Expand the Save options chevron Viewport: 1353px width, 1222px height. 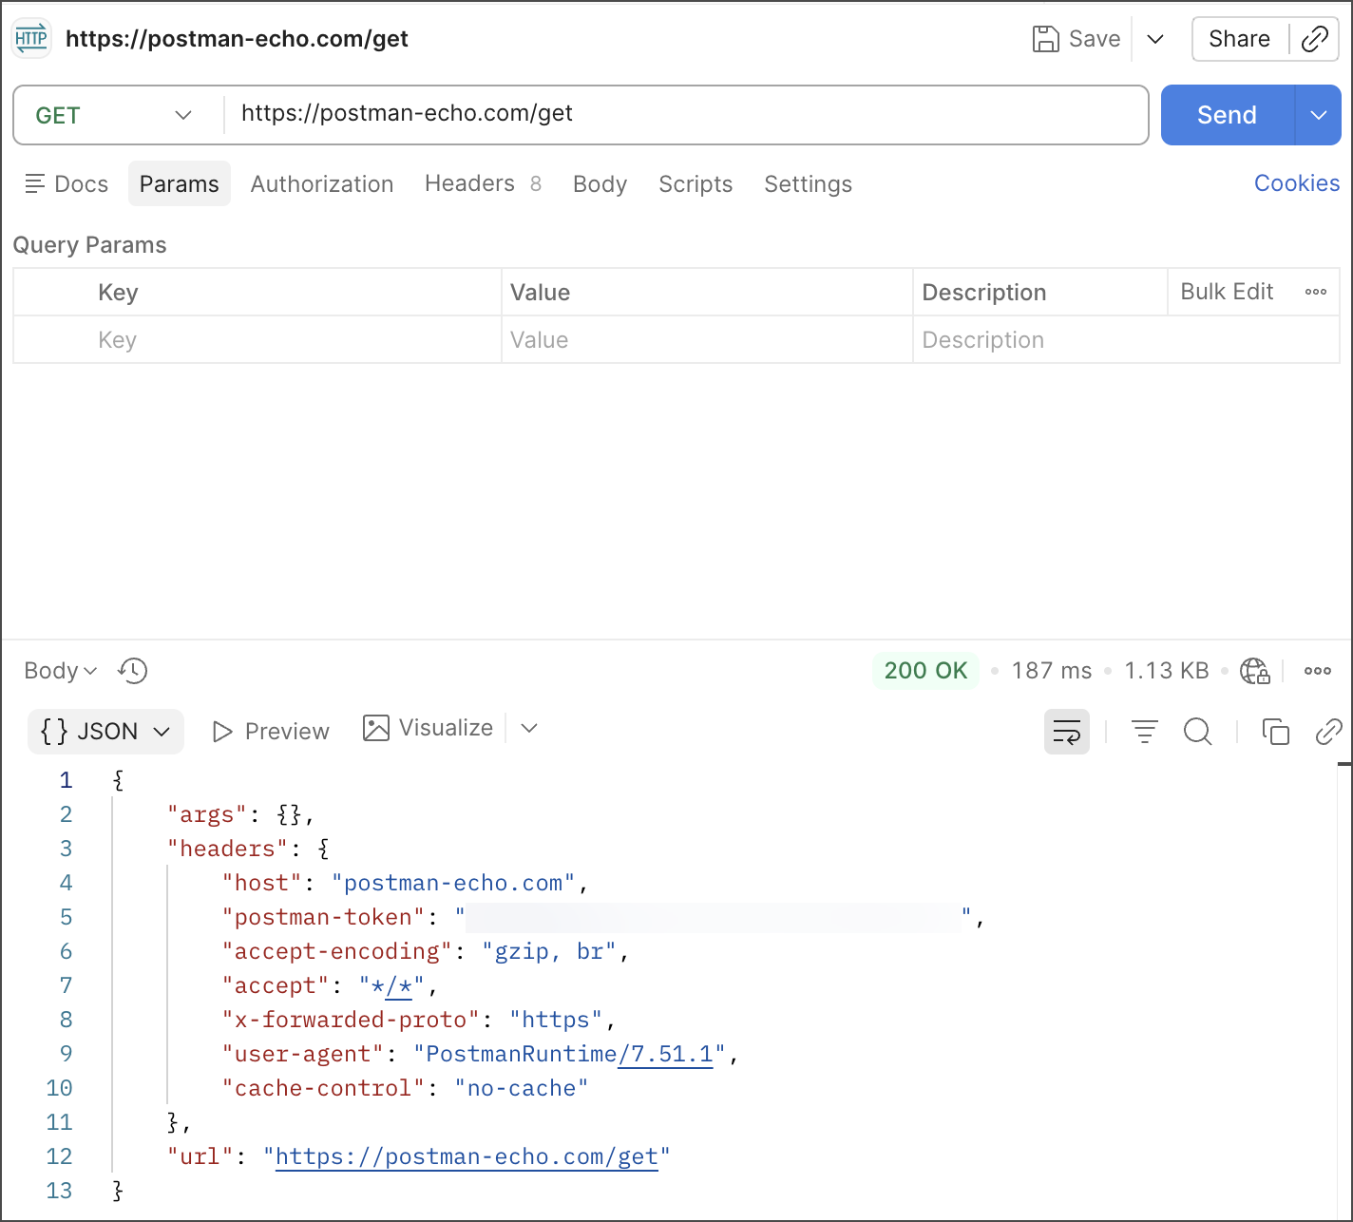coord(1155,39)
